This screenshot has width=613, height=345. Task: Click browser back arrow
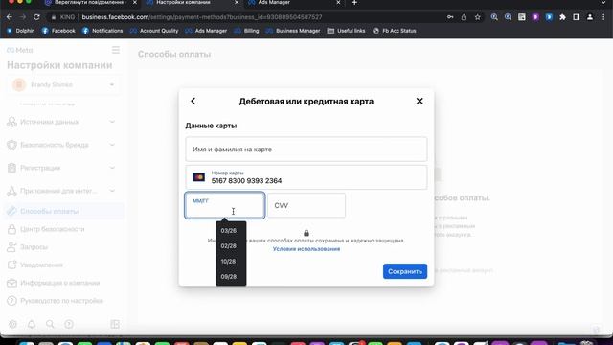click(10, 17)
